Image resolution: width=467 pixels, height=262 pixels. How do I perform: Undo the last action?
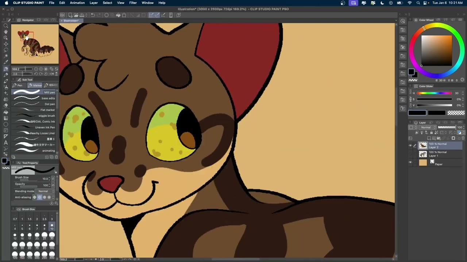(93, 15)
